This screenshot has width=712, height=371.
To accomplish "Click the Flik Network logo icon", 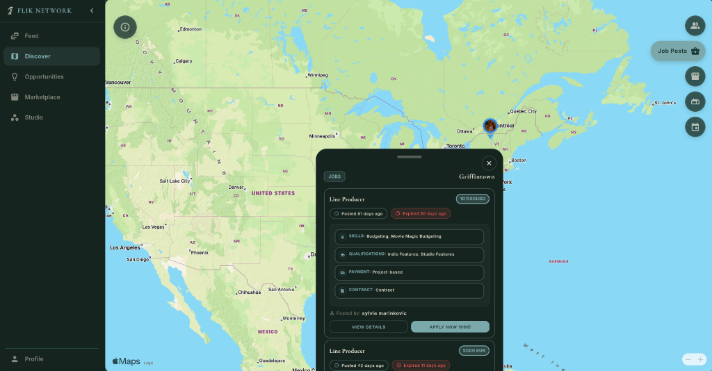I will (10, 10).
